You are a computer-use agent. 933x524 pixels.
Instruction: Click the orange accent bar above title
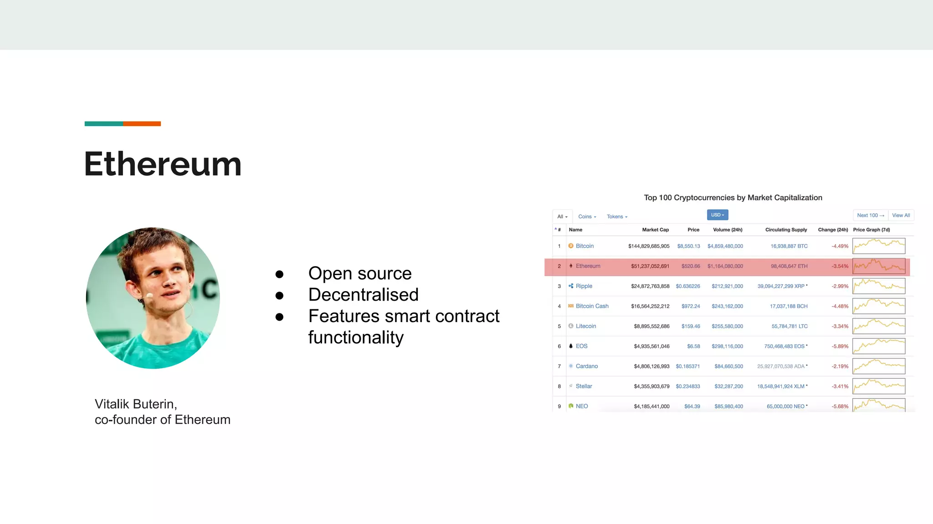(142, 124)
